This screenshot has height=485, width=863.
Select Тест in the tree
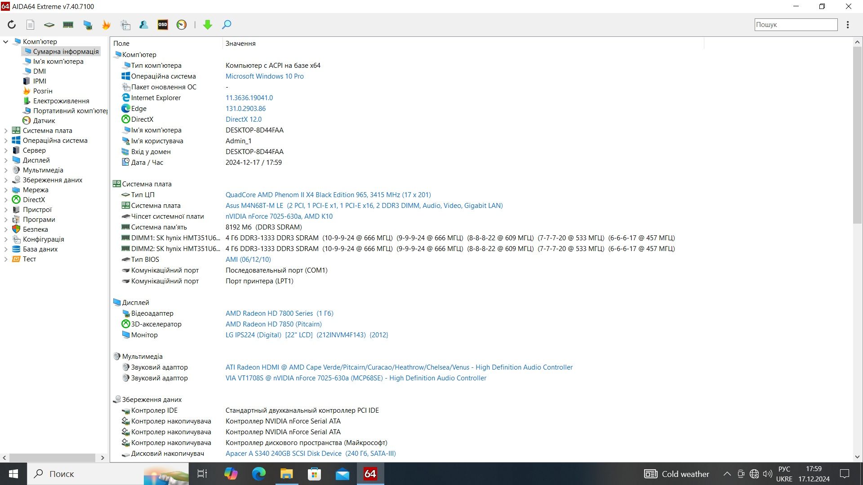pyautogui.click(x=29, y=259)
